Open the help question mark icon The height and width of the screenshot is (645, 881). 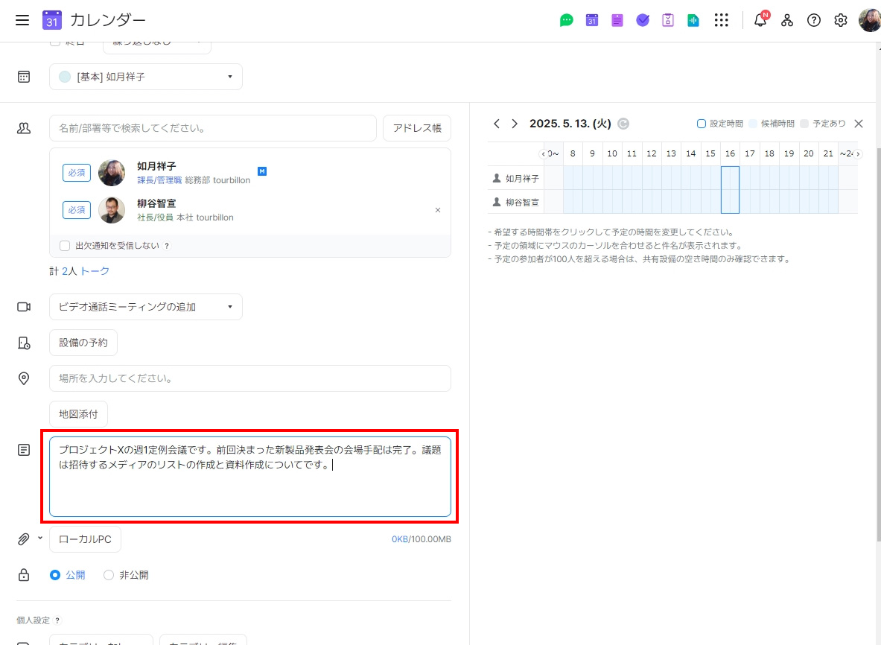tap(813, 20)
